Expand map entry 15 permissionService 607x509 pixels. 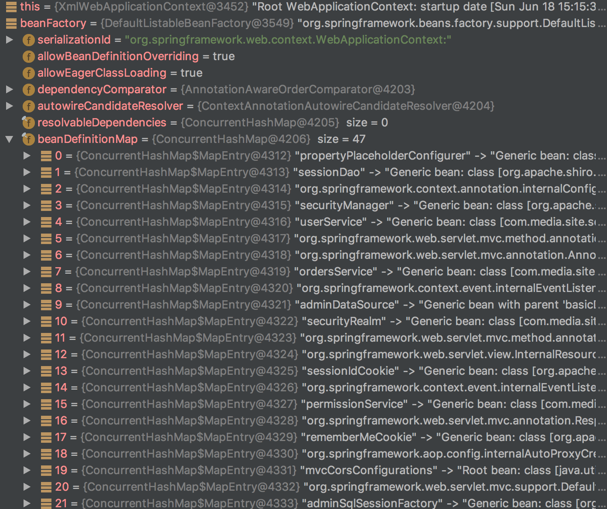(27, 404)
